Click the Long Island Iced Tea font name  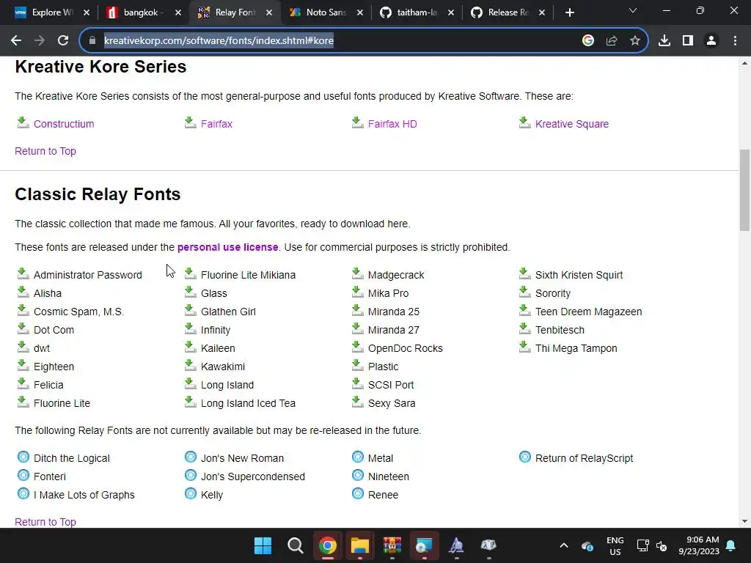248,403
